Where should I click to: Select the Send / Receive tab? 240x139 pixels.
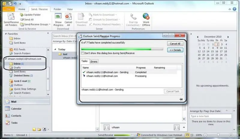pos(39,9)
